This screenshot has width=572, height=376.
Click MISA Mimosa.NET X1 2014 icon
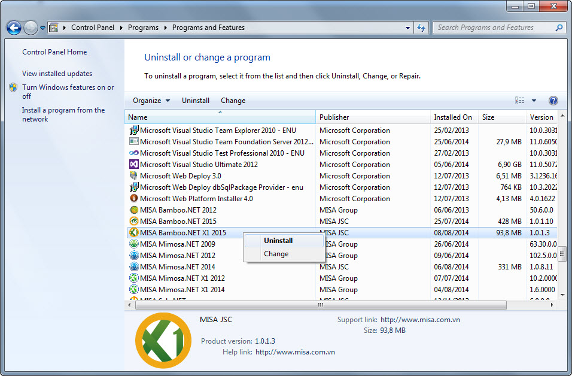[134, 289]
